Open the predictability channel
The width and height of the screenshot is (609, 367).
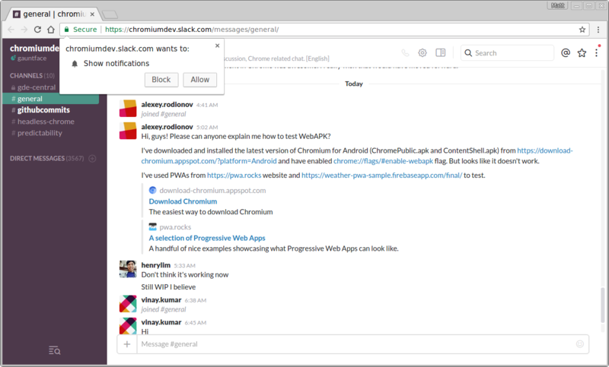click(x=40, y=133)
